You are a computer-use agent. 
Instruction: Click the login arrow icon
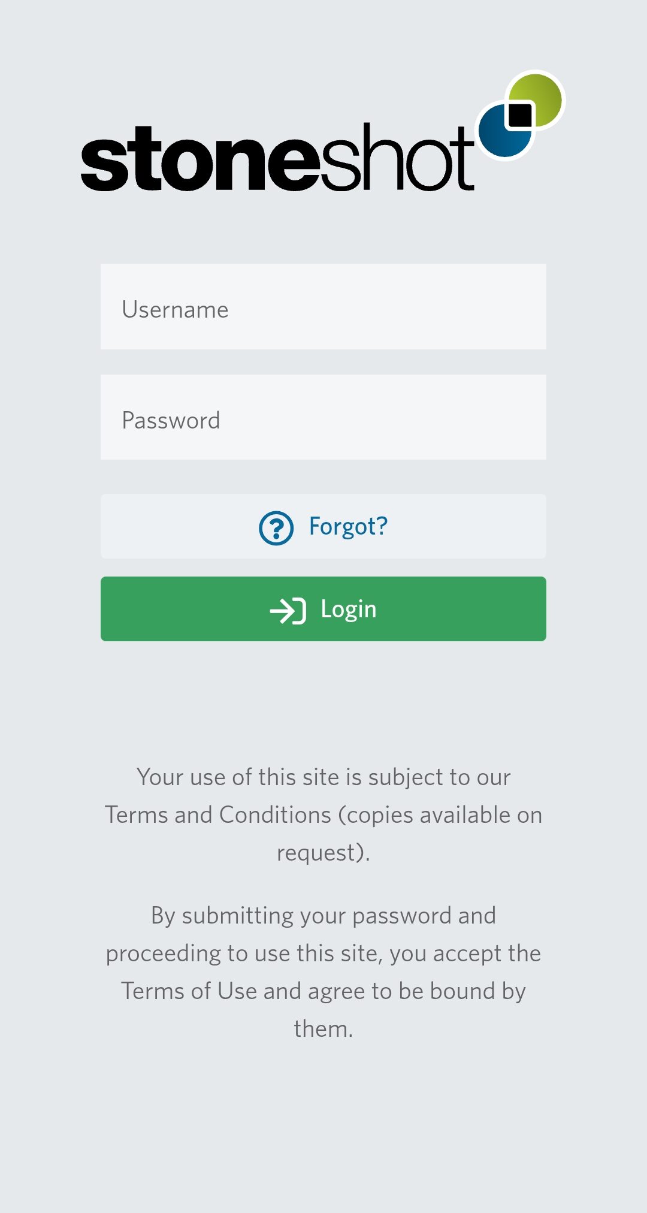pyautogui.click(x=288, y=611)
